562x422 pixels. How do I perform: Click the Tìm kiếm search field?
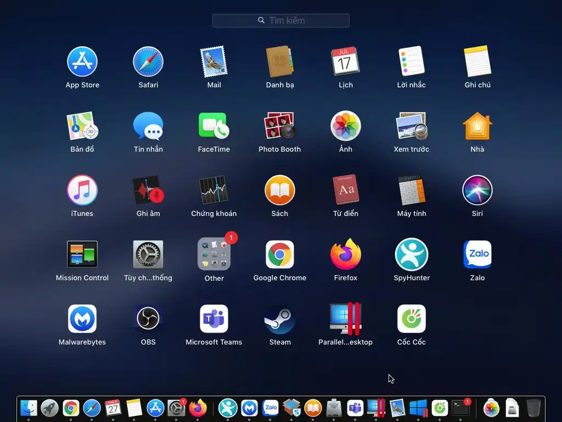click(x=281, y=20)
